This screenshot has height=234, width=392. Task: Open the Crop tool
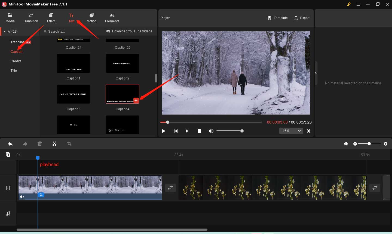[x=69, y=144]
